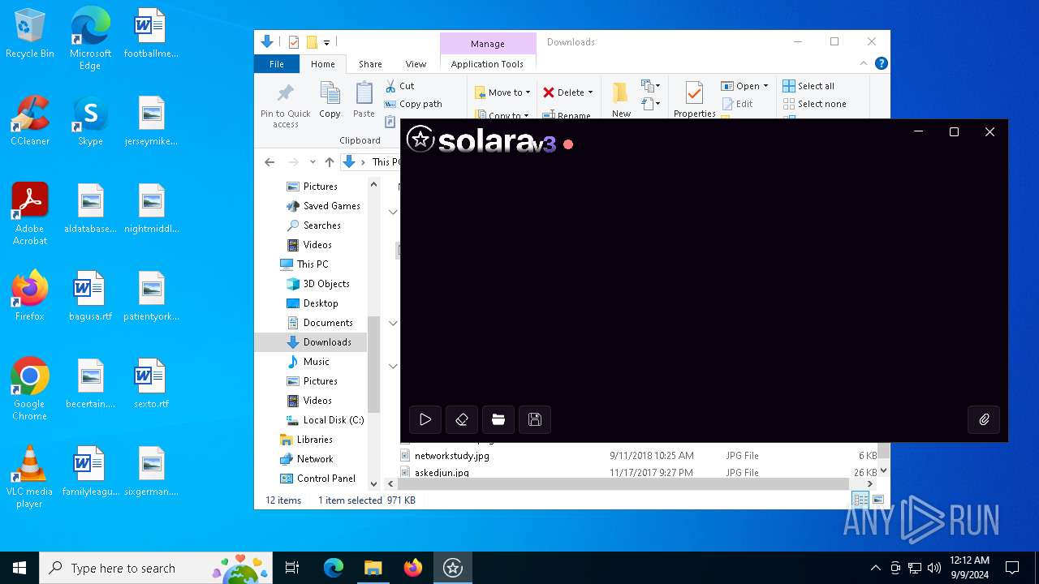Open Firefox from the taskbar

click(x=413, y=568)
